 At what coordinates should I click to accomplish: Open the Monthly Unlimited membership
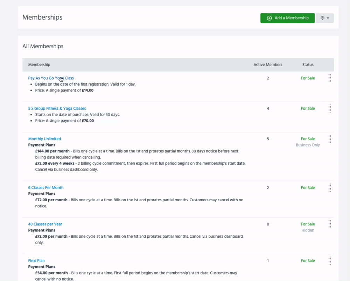point(44,139)
